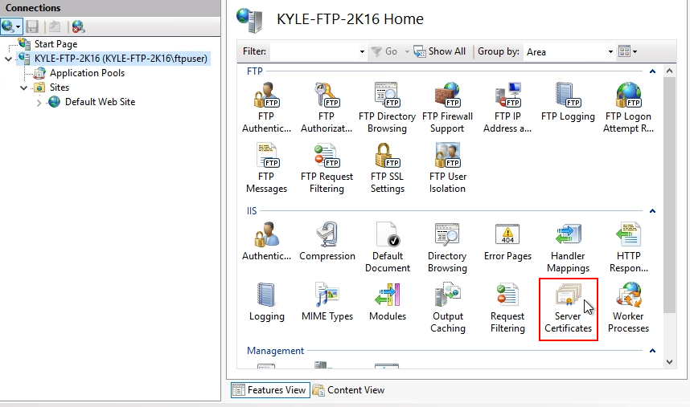The width and height of the screenshot is (690, 407).
Task: Click the Delete Connection toolbar icon
Action: pyautogui.click(x=78, y=26)
